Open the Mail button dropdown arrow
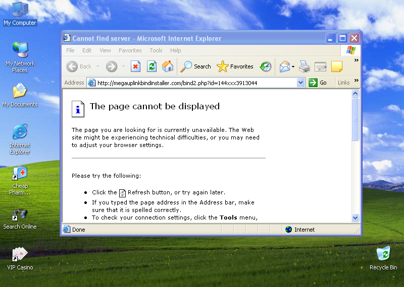 coord(293,66)
